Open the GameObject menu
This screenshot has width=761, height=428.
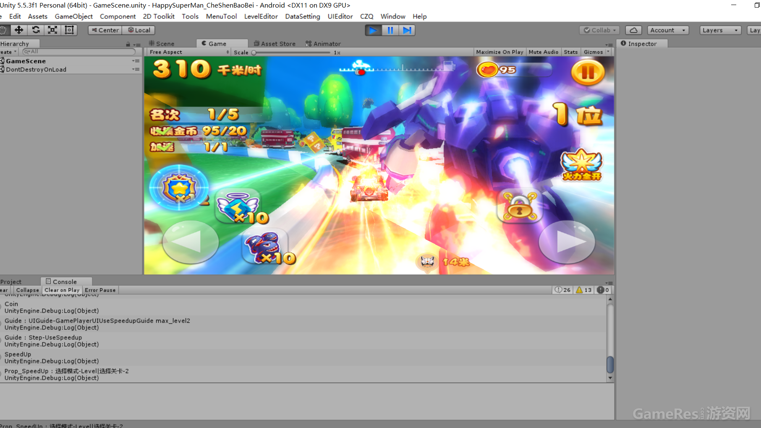74,16
